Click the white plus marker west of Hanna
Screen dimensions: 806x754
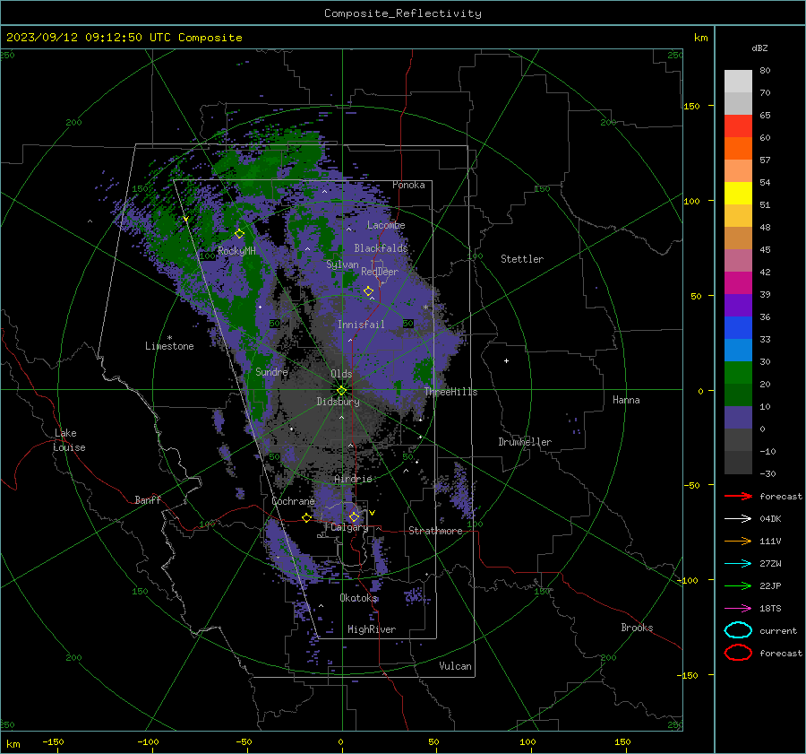(506, 360)
